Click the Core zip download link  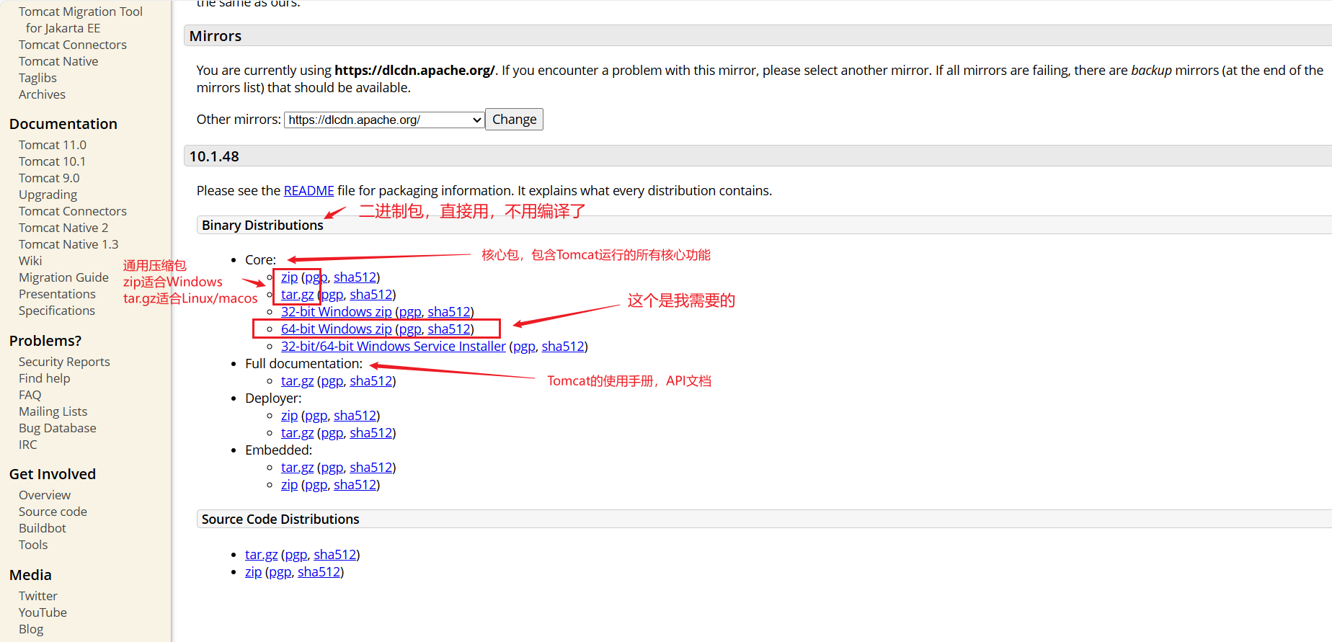pos(289,277)
